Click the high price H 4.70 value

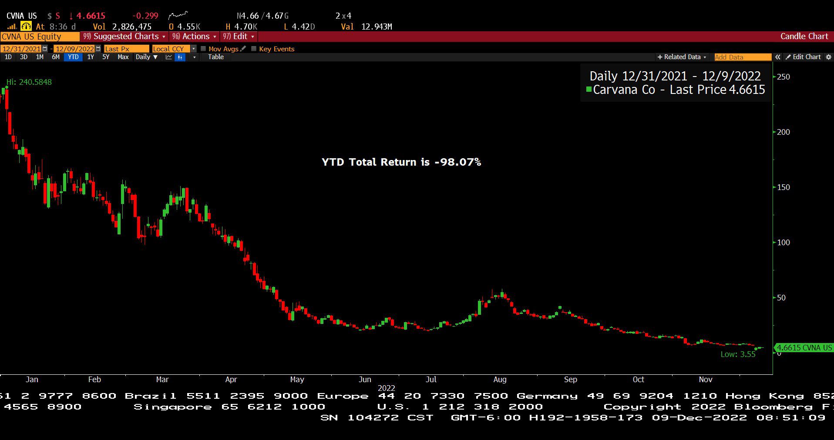(242, 27)
